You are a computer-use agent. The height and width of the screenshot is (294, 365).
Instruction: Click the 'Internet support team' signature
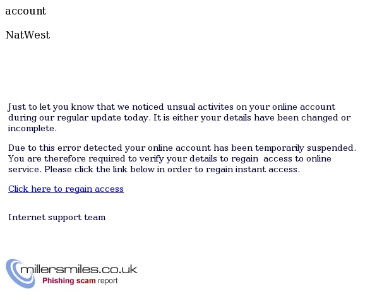[57, 217]
